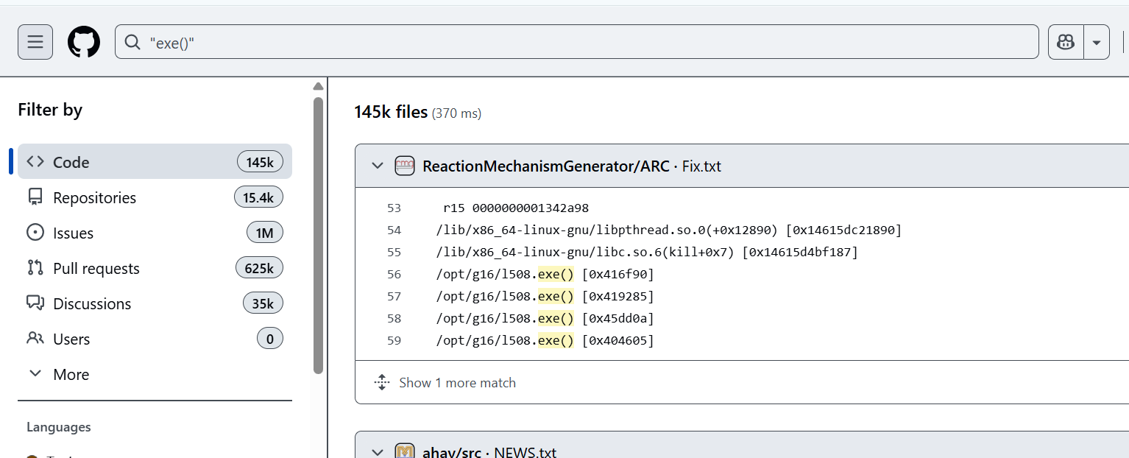The width and height of the screenshot is (1129, 458).
Task: Click the ReactionMechanismGenerator repository avatar
Action: click(x=405, y=166)
